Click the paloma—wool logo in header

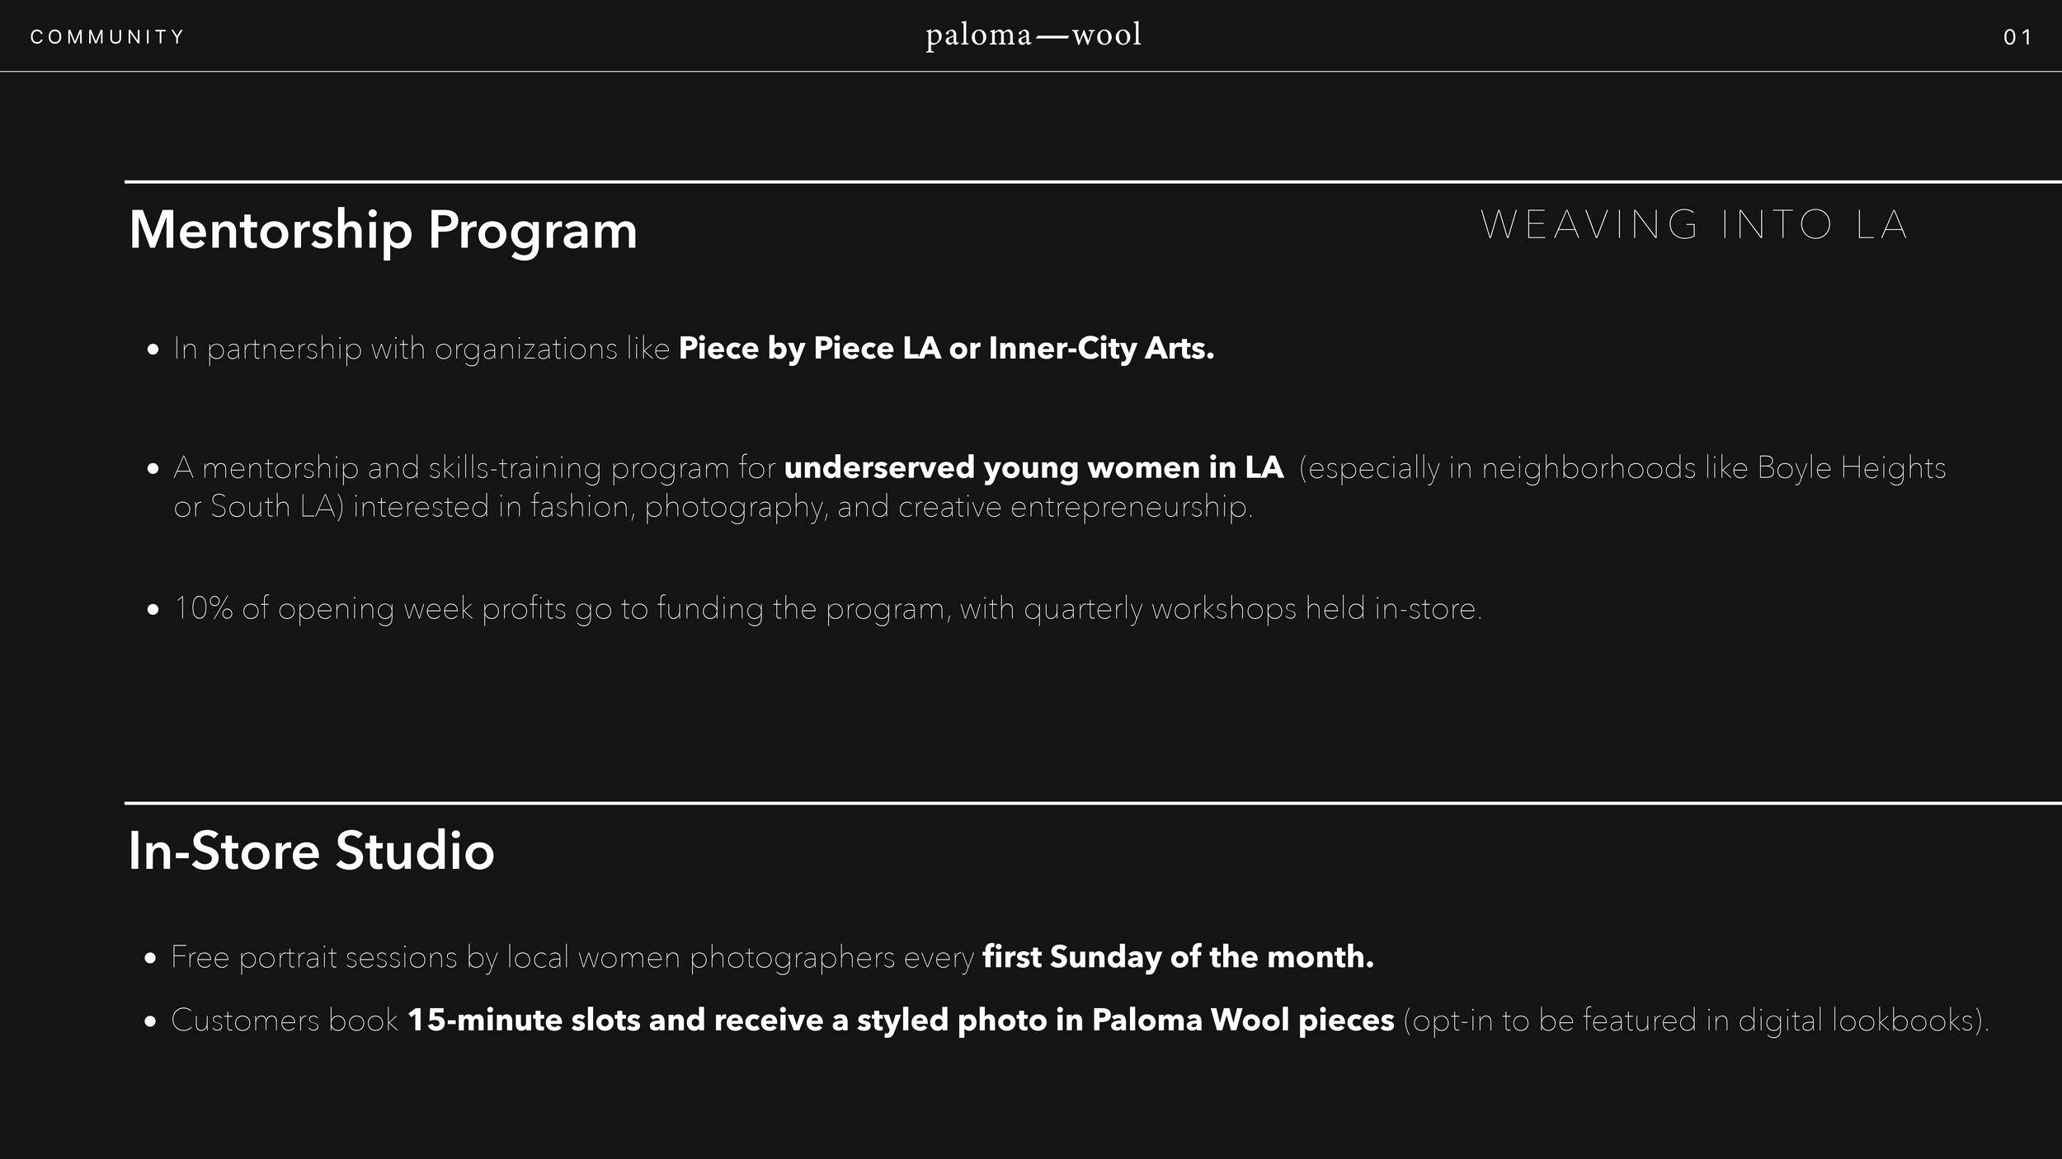(1033, 36)
